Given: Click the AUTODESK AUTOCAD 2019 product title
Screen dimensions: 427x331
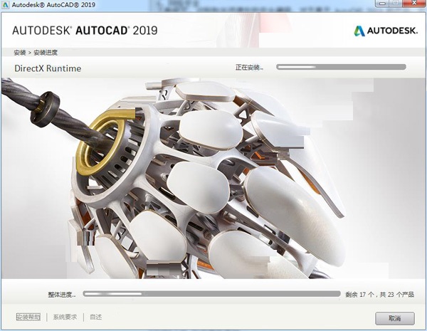Looking at the screenshot, I should point(85,31).
